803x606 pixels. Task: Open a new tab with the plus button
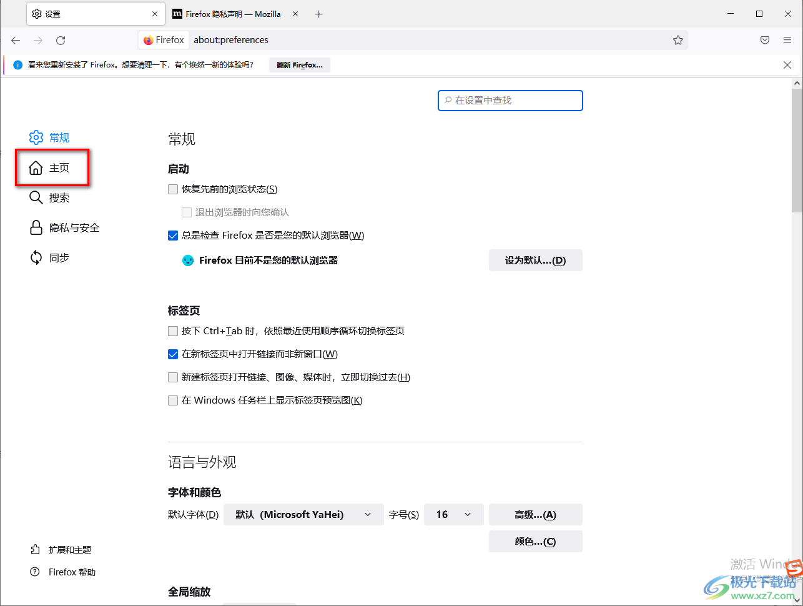click(319, 14)
